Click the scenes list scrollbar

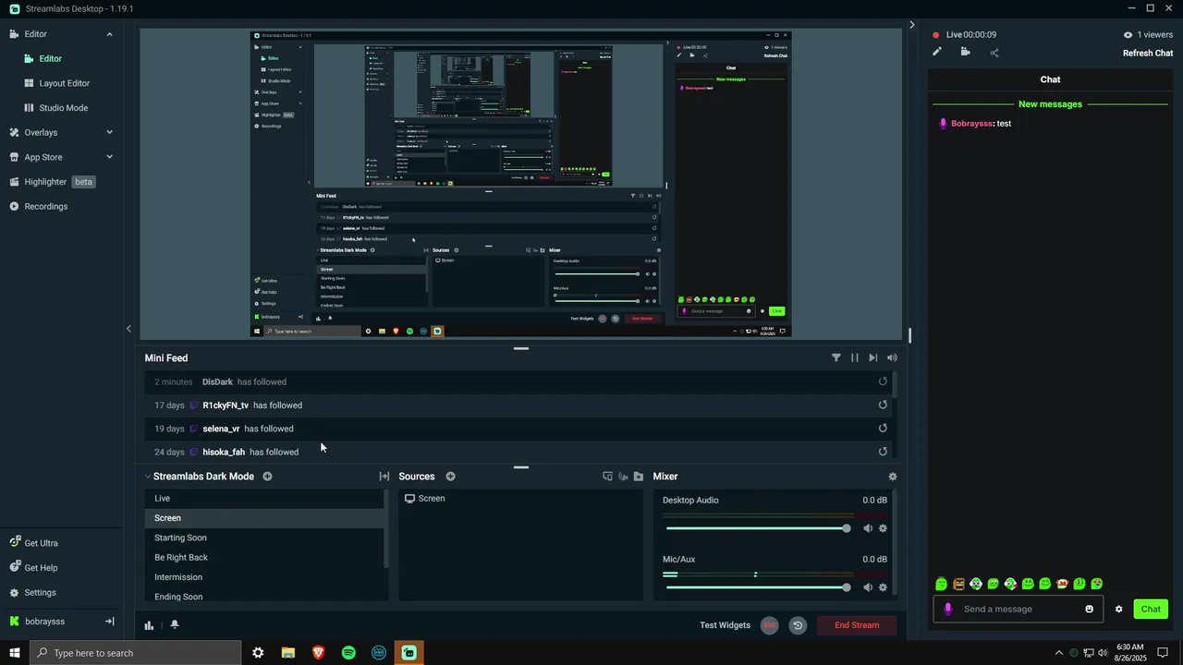pyautogui.click(x=386, y=528)
